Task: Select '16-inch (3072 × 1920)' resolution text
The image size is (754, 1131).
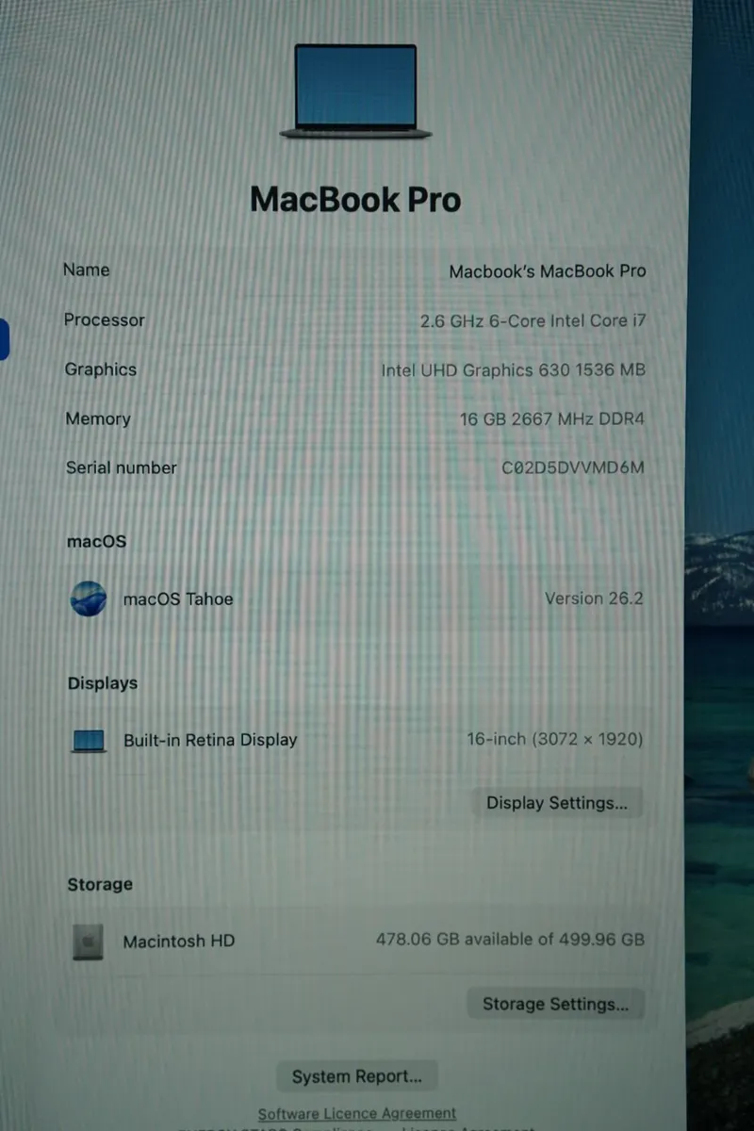Action: tap(556, 739)
